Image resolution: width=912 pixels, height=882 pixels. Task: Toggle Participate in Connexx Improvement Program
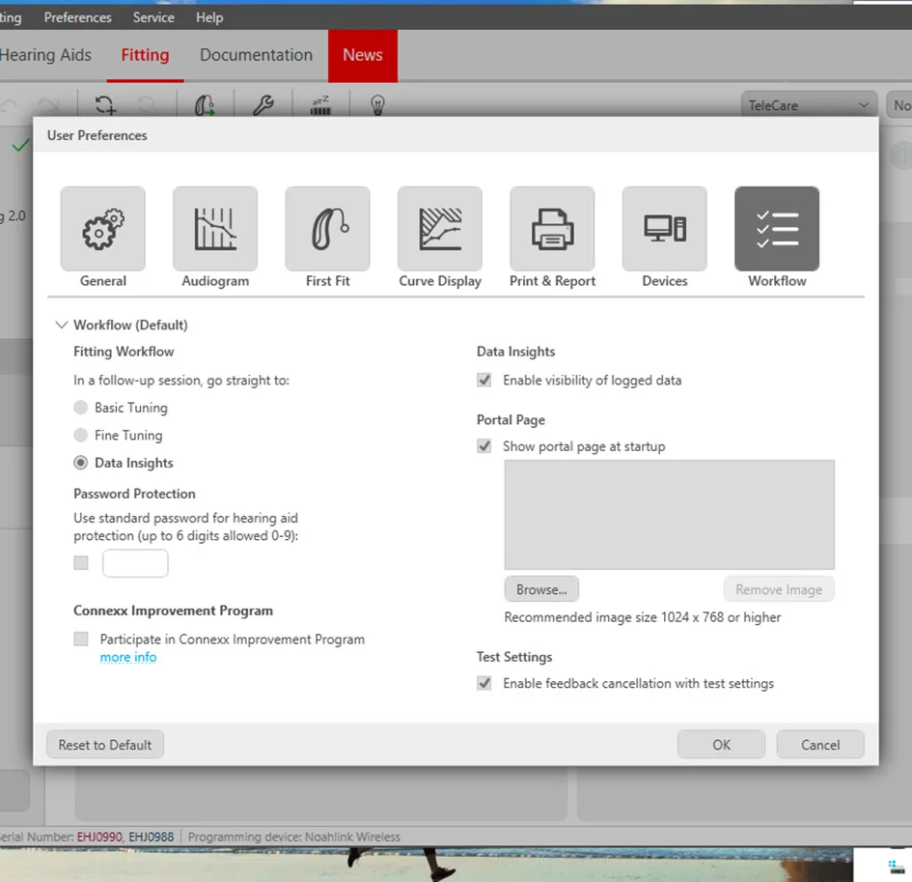coord(81,640)
